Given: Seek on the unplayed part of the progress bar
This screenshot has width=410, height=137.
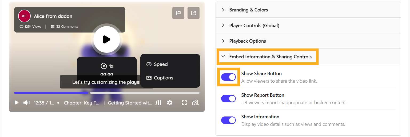Looking at the screenshot, I should 145,93.
